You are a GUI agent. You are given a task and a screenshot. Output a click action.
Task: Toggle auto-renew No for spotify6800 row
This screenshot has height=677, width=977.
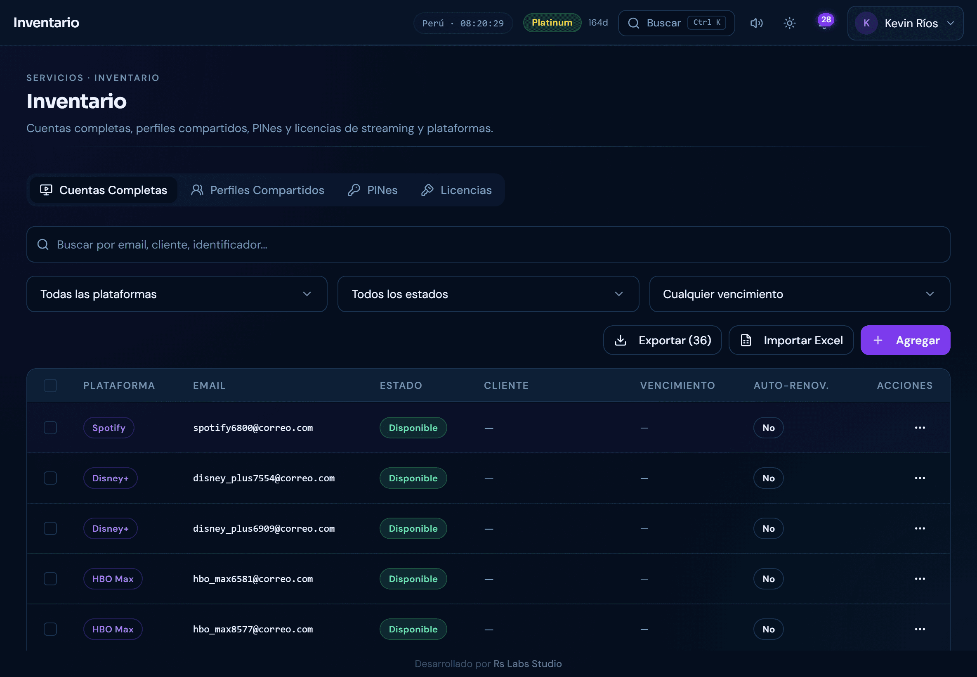tap(768, 428)
